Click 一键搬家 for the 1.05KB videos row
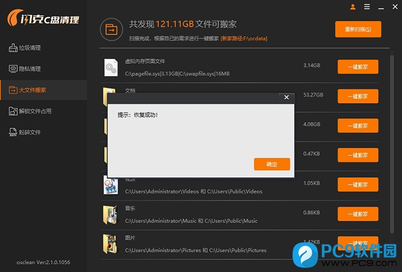Image resolution: width=402 pixels, height=272 pixels. coord(358,185)
